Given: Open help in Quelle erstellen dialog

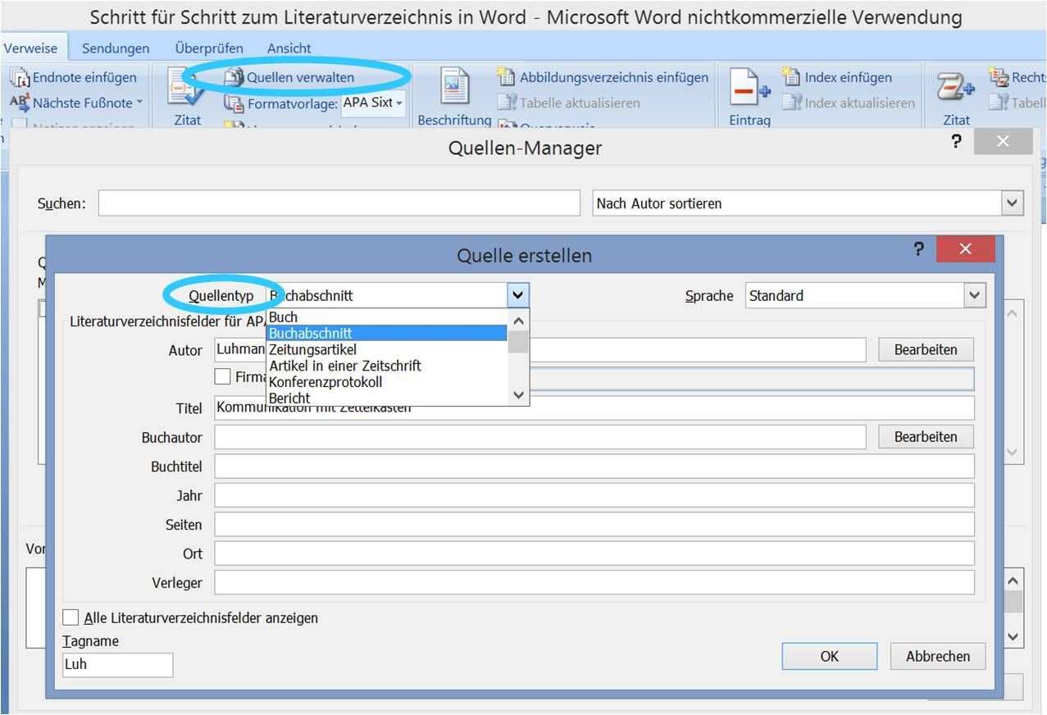Looking at the screenshot, I should coord(919,249).
